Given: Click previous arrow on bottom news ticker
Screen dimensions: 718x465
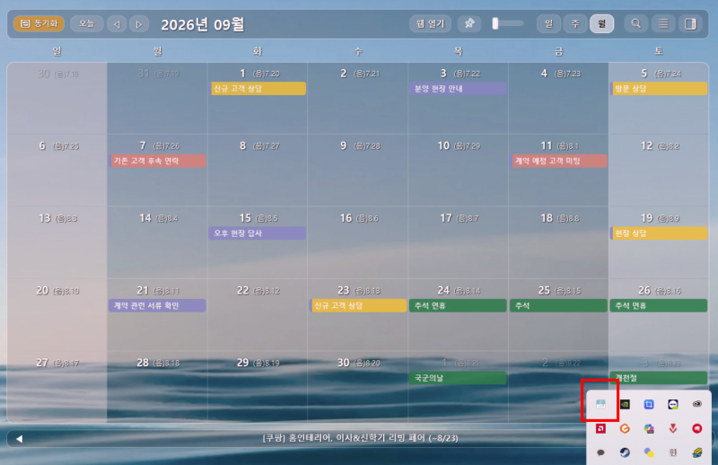Looking at the screenshot, I should click(19, 439).
